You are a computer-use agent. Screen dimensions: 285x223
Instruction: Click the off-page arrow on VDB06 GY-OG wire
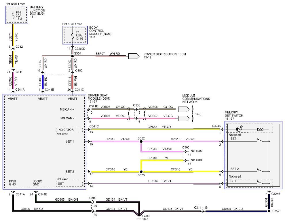(x=184, y=109)
